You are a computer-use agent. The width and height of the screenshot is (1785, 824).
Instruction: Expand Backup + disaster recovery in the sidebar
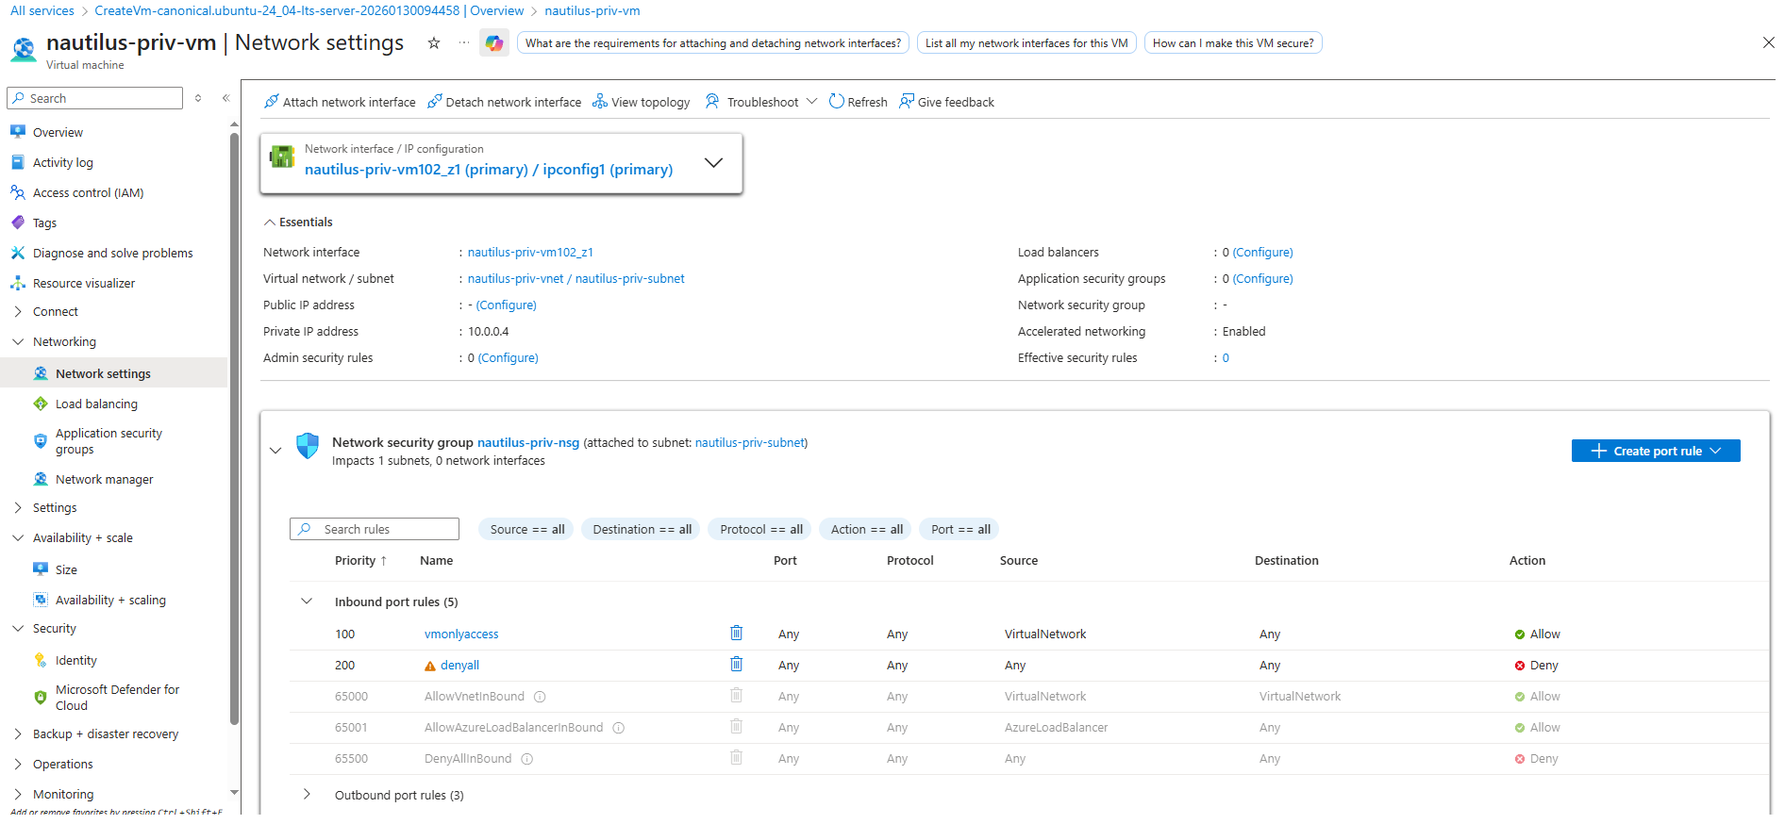pos(18,733)
